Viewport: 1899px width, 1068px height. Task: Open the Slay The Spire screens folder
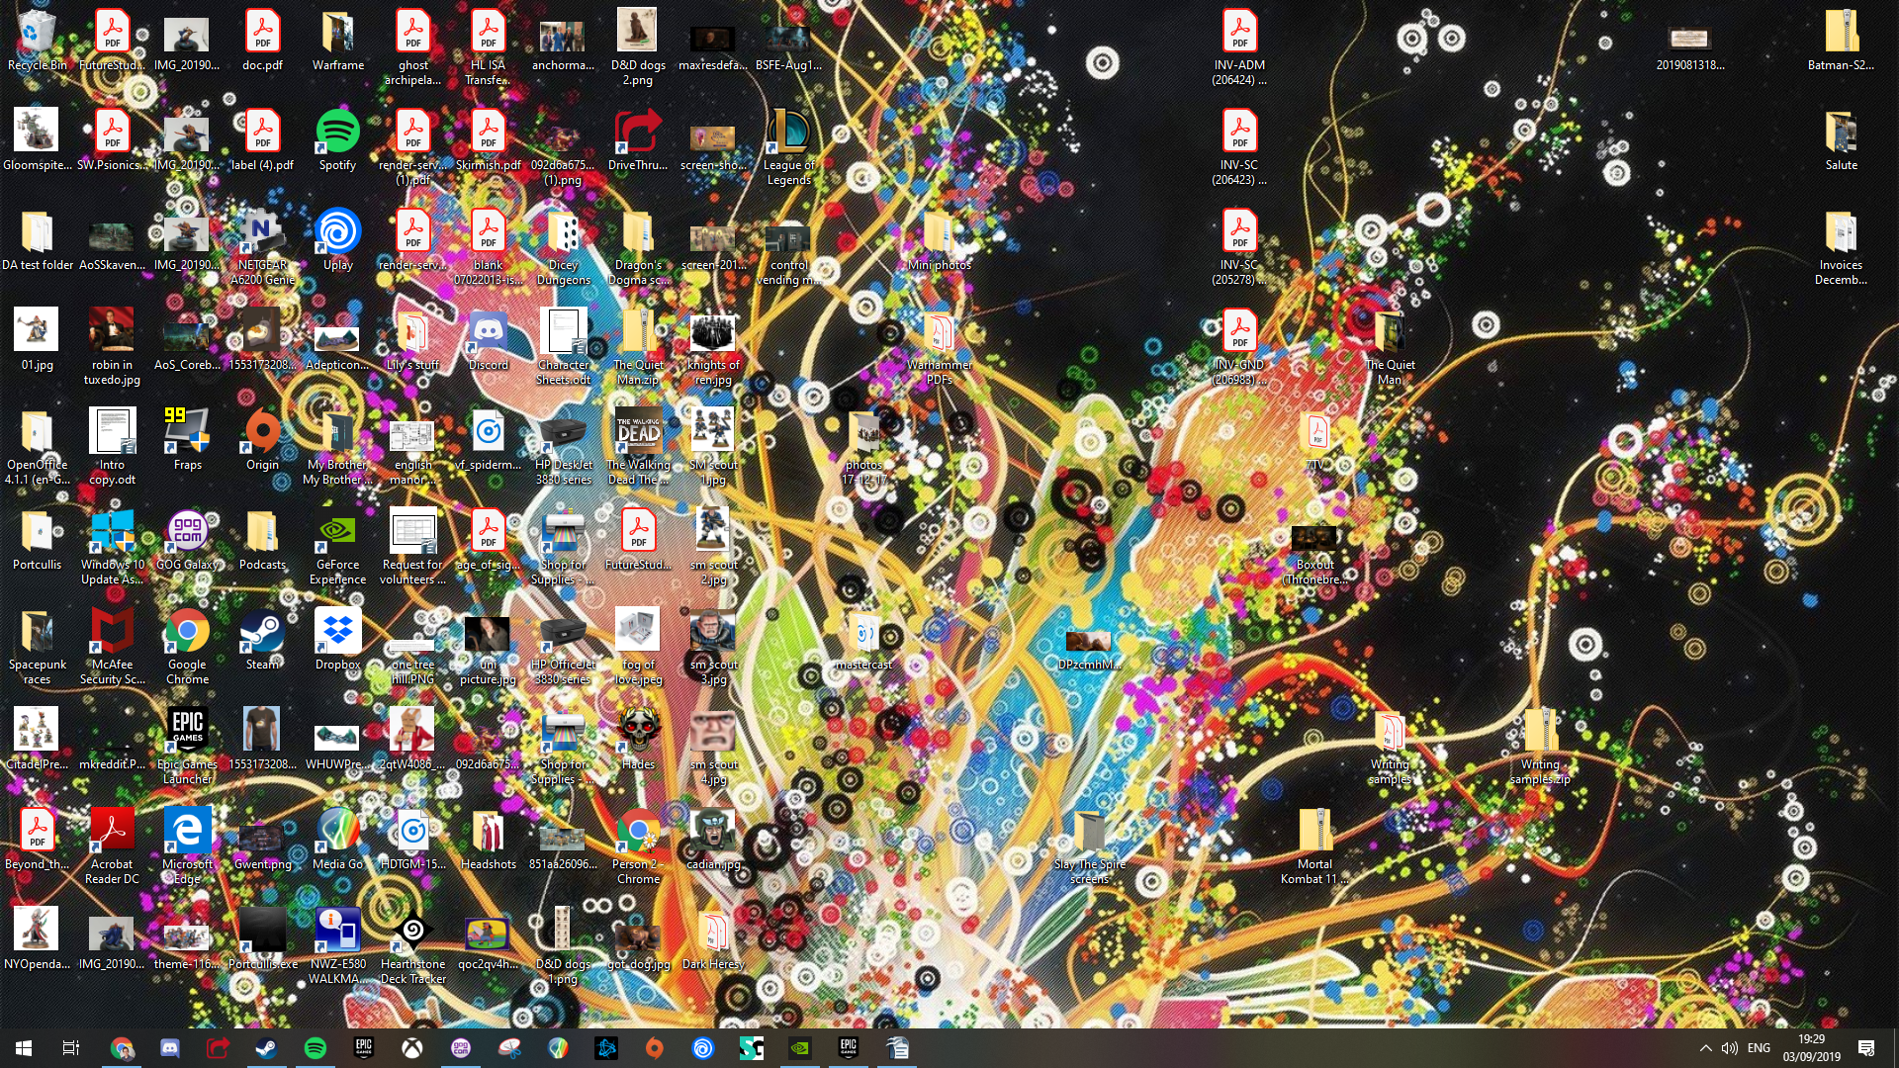pyautogui.click(x=1089, y=846)
